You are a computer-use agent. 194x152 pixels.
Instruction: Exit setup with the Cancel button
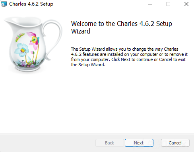point(175,143)
